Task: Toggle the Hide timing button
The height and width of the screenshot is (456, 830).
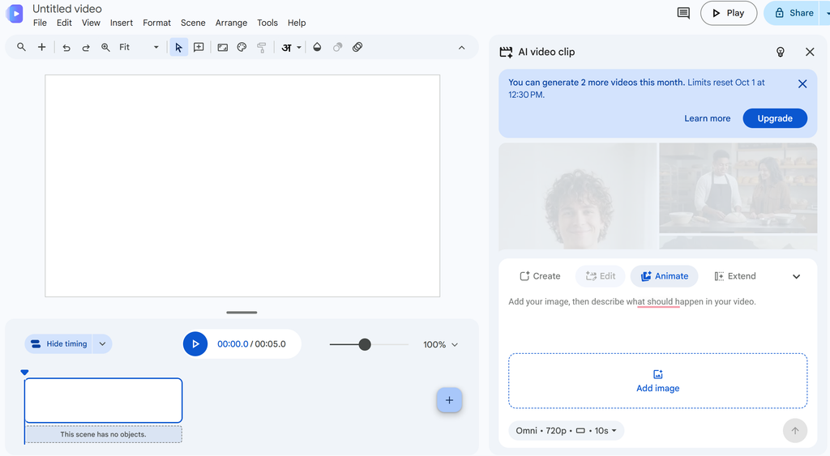Action: (58, 344)
